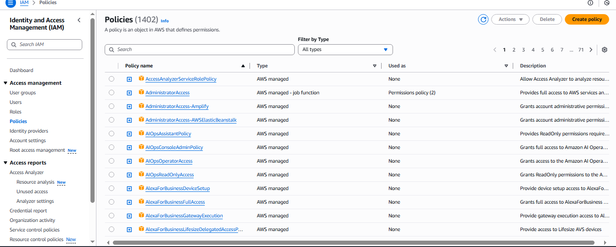Click orange policy icon for AIOpsReadOnlyAccess
The width and height of the screenshot is (616, 247).
pos(142,175)
